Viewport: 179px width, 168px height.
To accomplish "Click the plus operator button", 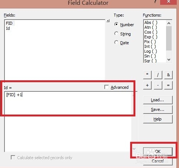I will click(147, 85).
